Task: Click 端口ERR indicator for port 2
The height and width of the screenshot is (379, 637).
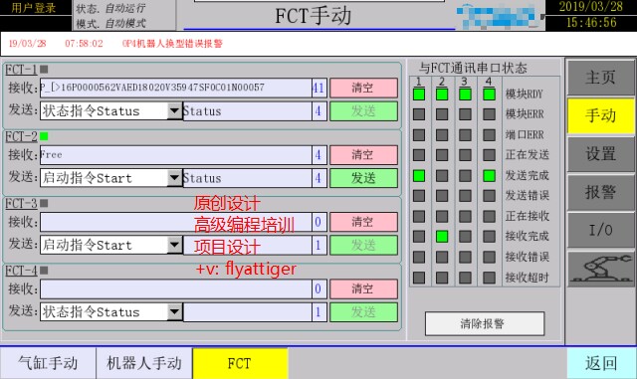Action: point(442,134)
